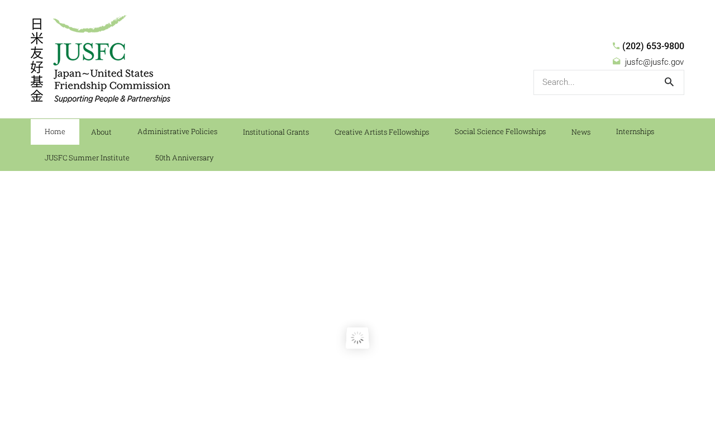The height and width of the screenshot is (447, 715).
Task: Open the JUSFC logo homepage link
Action: pyautogui.click(x=101, y=59)
